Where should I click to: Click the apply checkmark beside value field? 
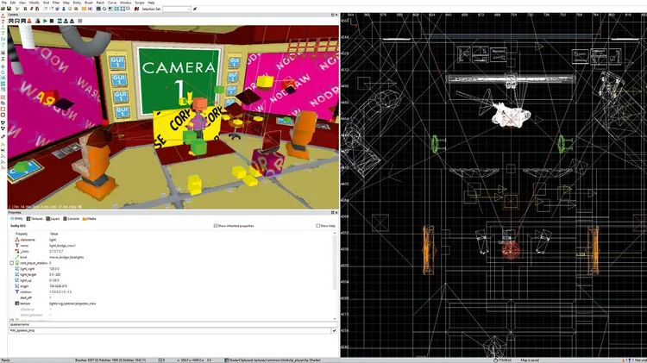coord(334,330)
